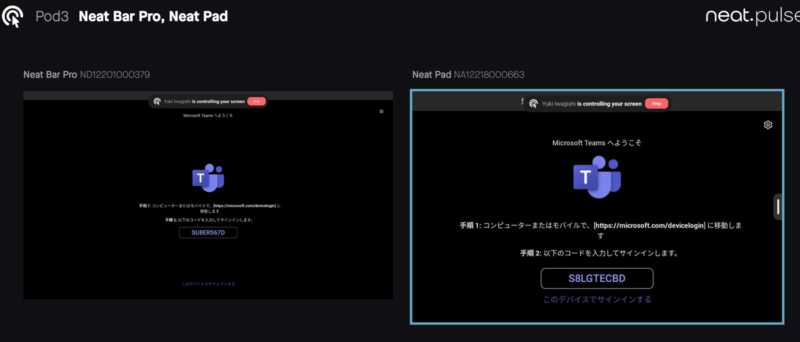Open settings gear in Neat Pad screen

768,125
